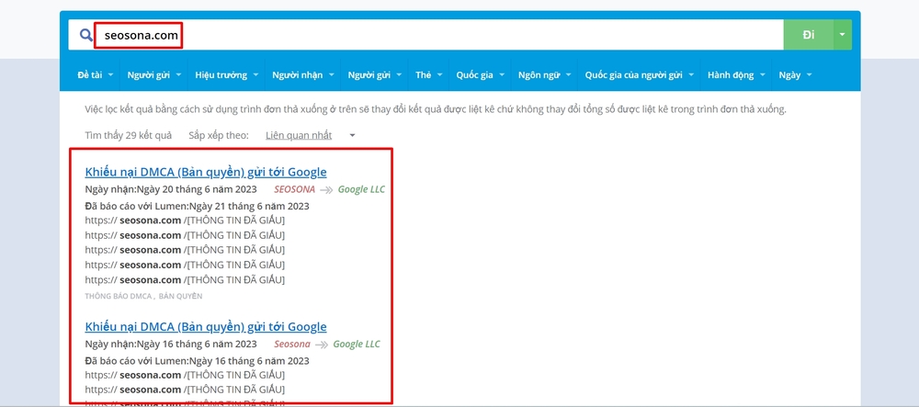Screen dimensions: 919x407
Task: Expand the Đề tài filter dropdown
Action: pyautogui.click(x=95, y=75)
